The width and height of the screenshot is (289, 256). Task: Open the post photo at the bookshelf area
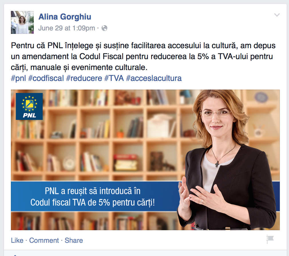click(x=96, y=135)
